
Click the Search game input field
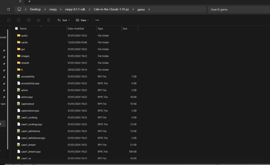239,9
